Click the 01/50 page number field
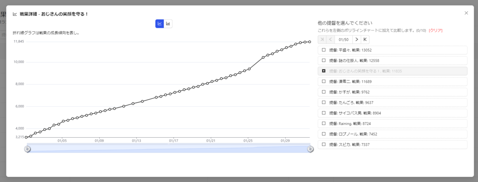478x182 pixels. [x=343, y=39]
